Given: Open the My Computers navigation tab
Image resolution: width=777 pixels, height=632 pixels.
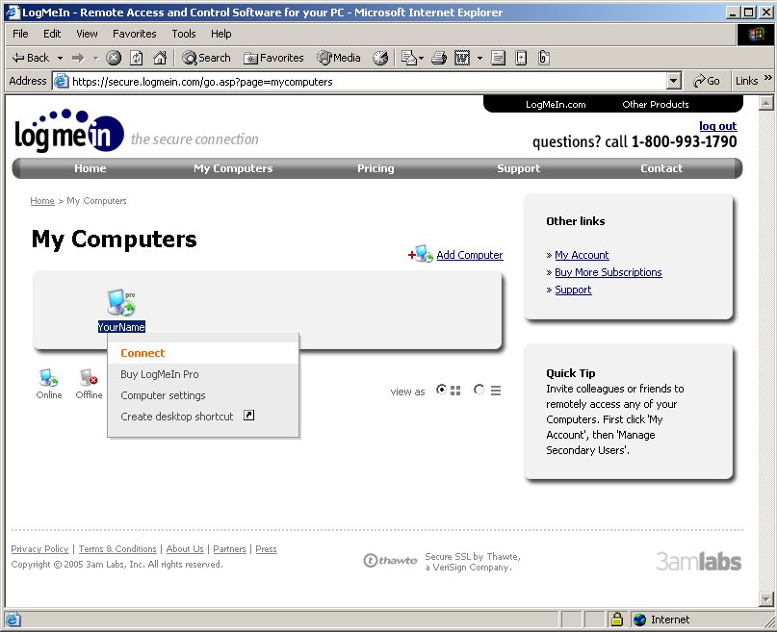Looking at the screenshot, I should point(233,168).
